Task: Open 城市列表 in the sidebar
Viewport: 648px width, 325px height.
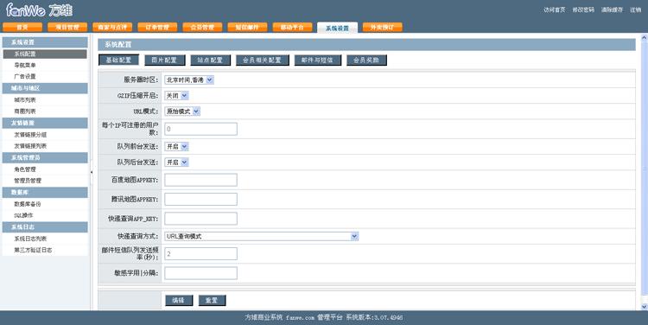Action: click(x=45, y=99)
